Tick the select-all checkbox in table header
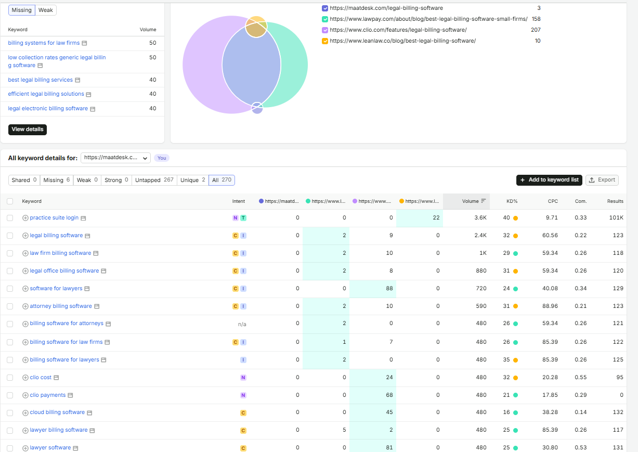Image resolution: width=638 pixels, height=452 pixels. pyautogui.click(x=10, y=201)
